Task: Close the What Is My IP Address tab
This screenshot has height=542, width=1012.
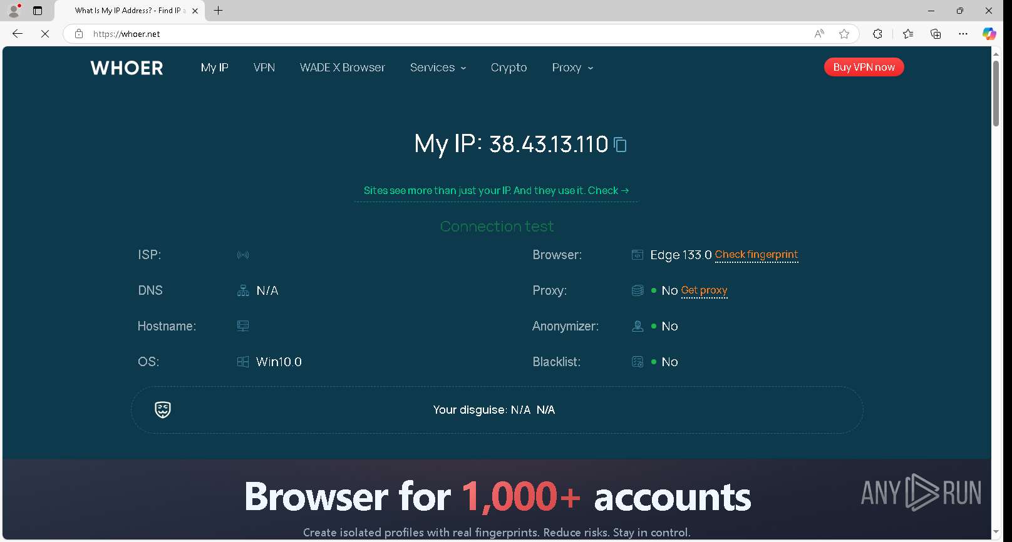Action: click(x=195, y=11)
